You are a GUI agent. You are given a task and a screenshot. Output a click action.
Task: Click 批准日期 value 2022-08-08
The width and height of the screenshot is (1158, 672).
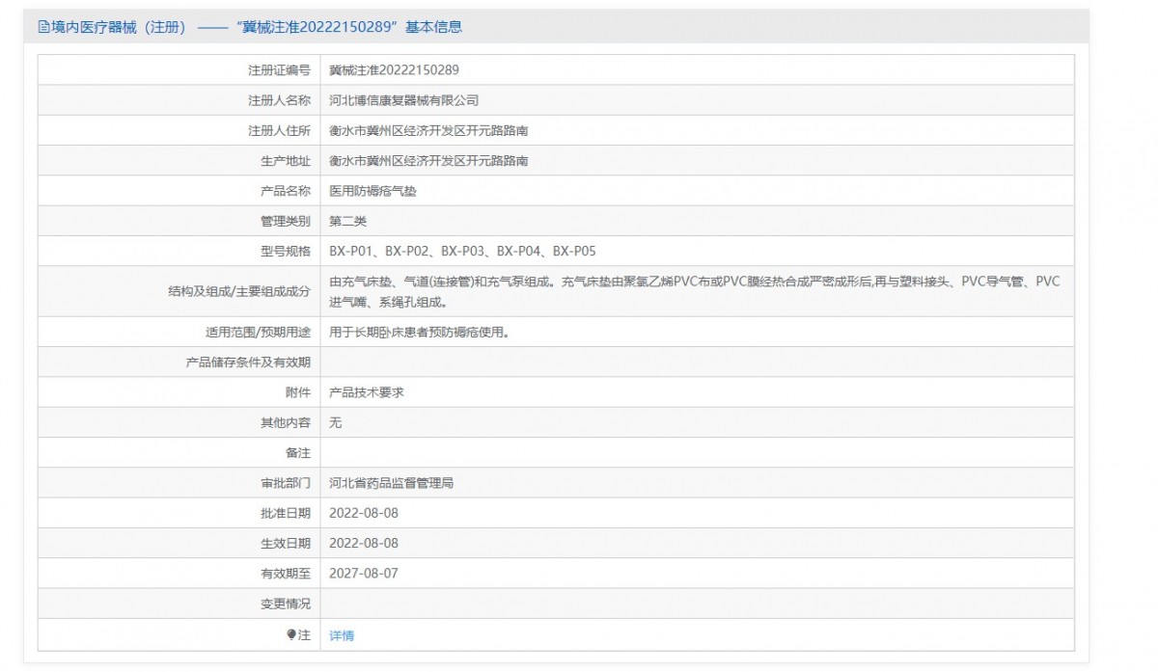click(x=363, y=513)
